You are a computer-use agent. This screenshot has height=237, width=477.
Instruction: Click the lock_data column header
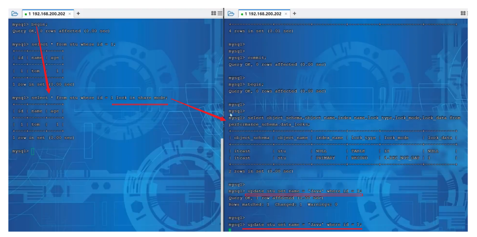[x=440, y=138]
